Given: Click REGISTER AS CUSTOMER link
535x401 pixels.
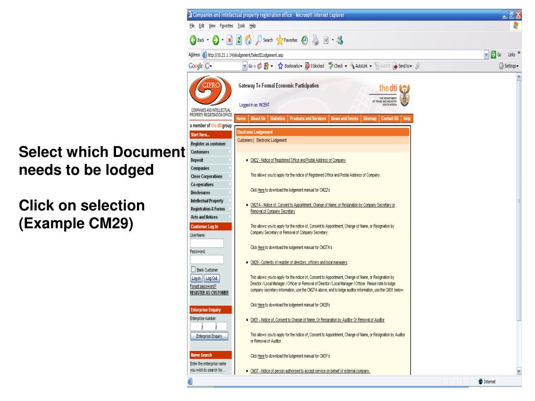Looking at the screenshot, I should pyautogui.click(x=209, y=292).
